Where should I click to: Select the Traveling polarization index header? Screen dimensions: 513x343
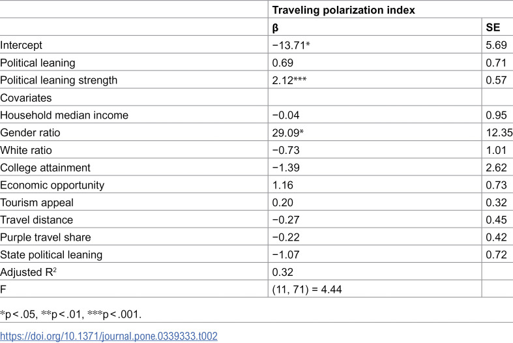(x=344, y=10)
